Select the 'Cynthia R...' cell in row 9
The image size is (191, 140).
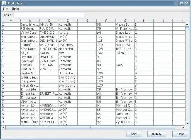click(x=125, y=122)
